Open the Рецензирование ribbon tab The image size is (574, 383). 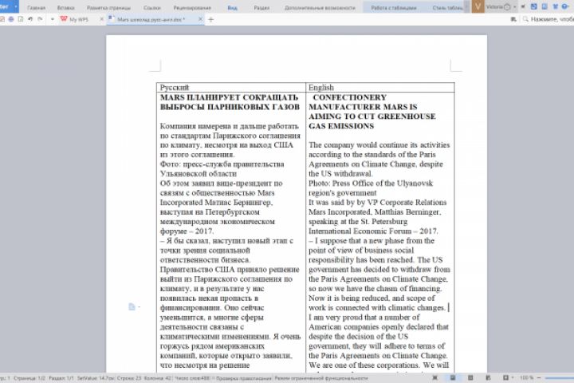192,8
